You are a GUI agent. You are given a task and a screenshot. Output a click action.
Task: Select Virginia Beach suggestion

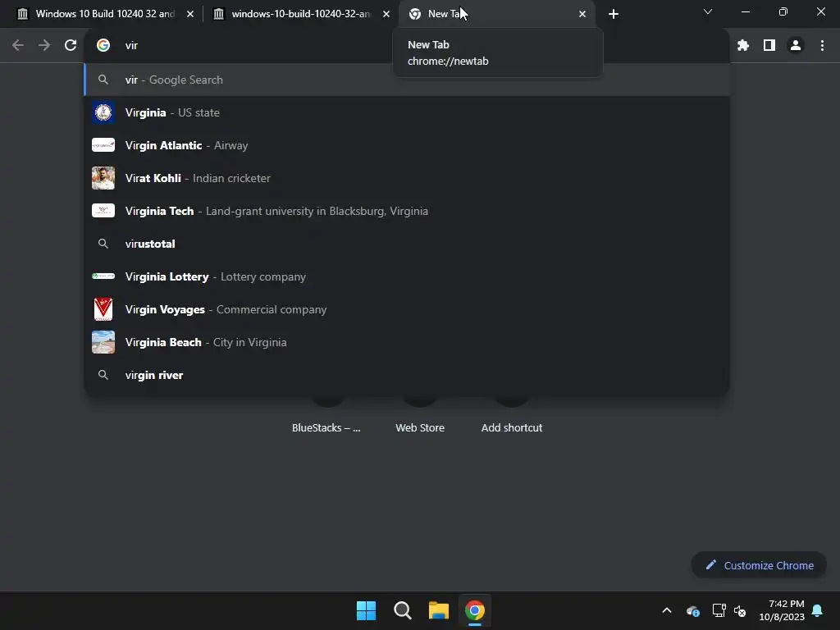407,342
